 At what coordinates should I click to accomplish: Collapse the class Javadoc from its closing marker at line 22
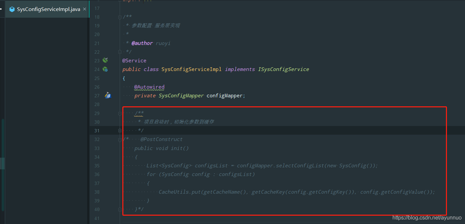[x=120, y=52]
